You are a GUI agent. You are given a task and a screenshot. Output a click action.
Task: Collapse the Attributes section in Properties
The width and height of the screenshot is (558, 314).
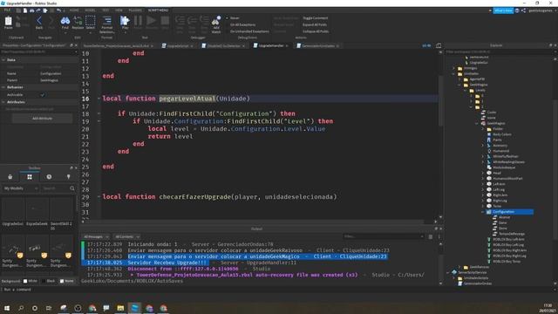3,102
